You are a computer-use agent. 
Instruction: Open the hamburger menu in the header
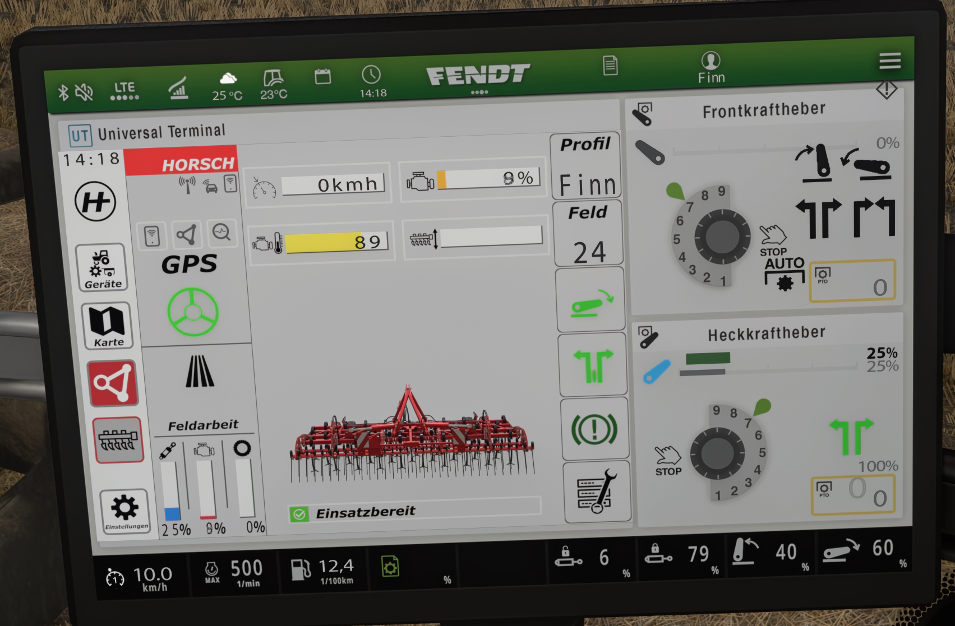point(890,61)
